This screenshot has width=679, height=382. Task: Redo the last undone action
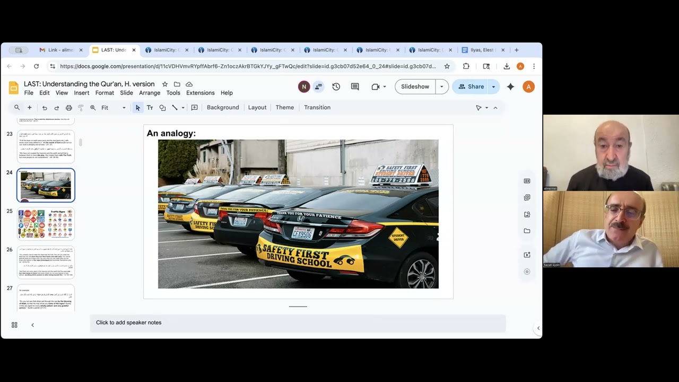click(x=57, y=108)
